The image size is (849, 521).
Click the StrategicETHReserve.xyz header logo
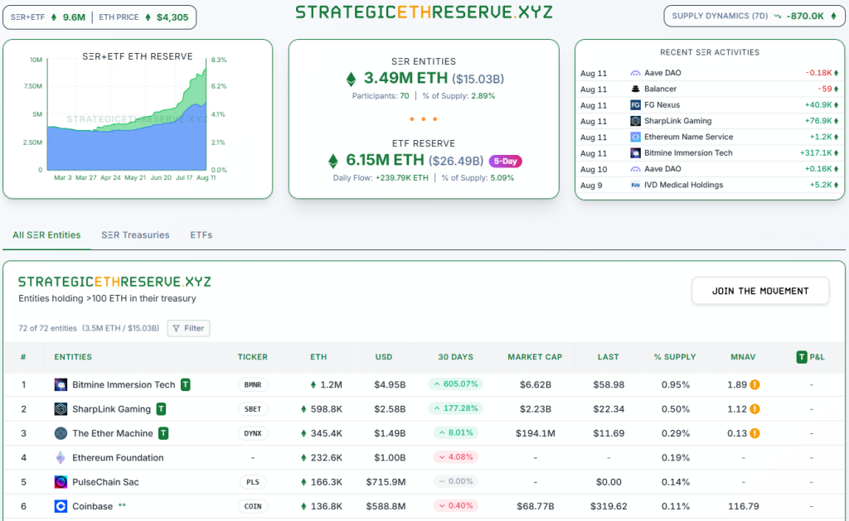(424, 12)
